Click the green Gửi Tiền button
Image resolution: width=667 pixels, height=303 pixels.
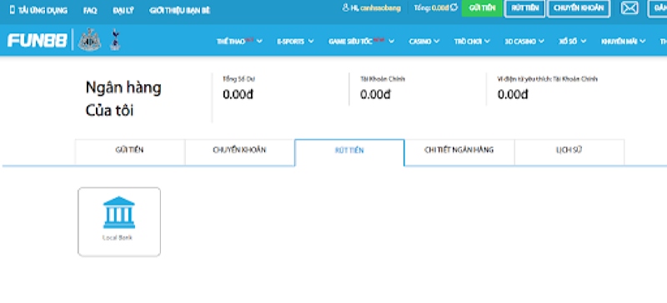coord(482,8)
